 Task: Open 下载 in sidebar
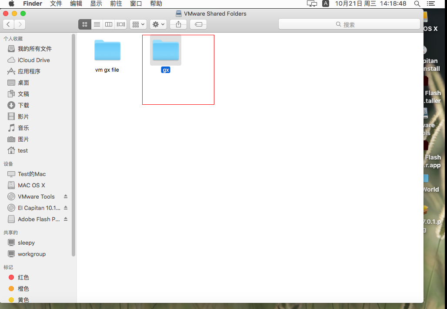(x=18, y=106)
